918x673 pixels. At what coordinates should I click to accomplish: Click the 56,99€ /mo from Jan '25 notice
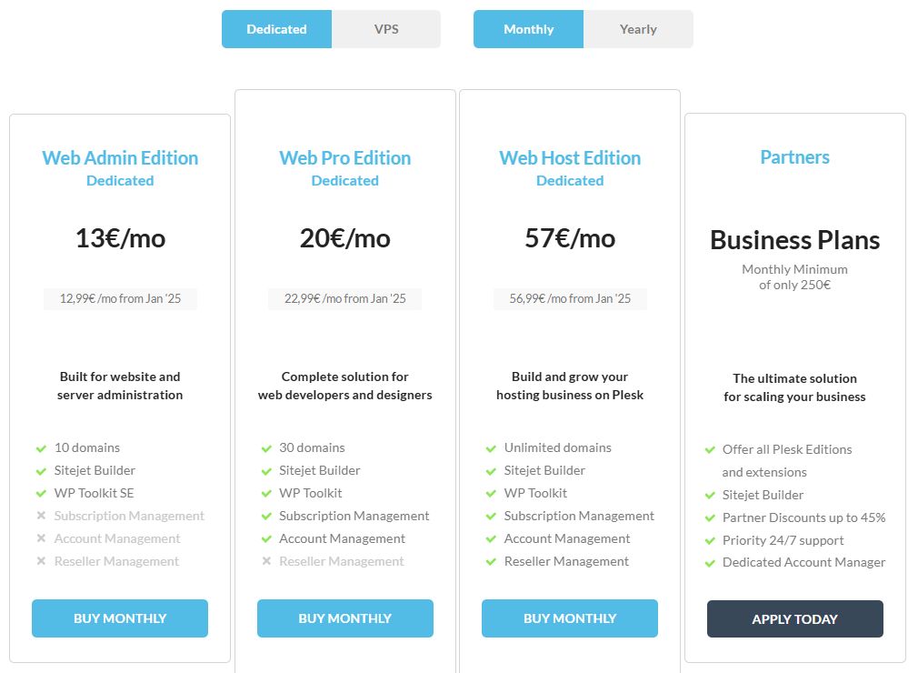tap(570, 299)
